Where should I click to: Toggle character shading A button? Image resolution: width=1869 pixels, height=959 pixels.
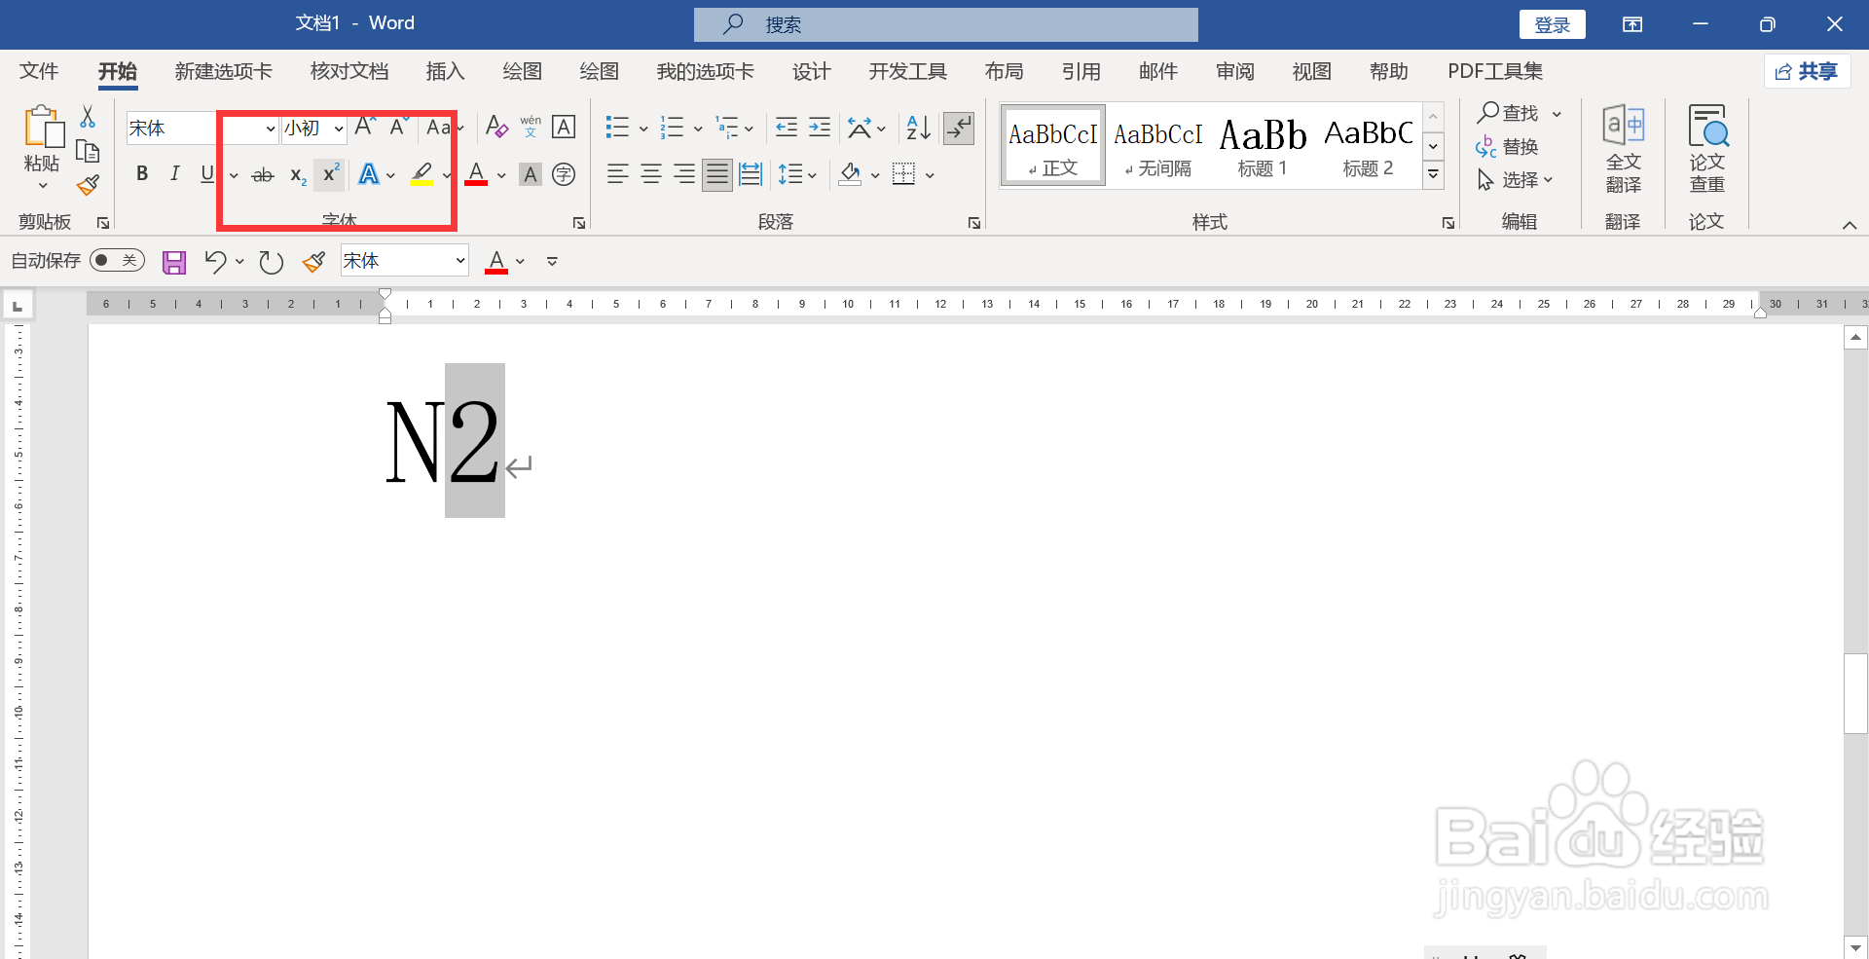click(x=531, y=174)
